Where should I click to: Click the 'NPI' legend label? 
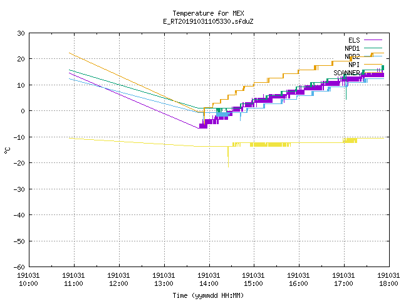click(354, 65)
